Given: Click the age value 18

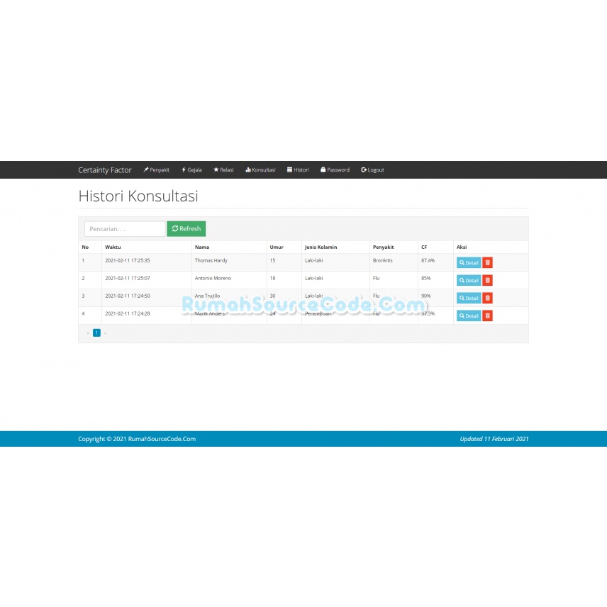Looking at the screenshot, I should click(272, 279).
